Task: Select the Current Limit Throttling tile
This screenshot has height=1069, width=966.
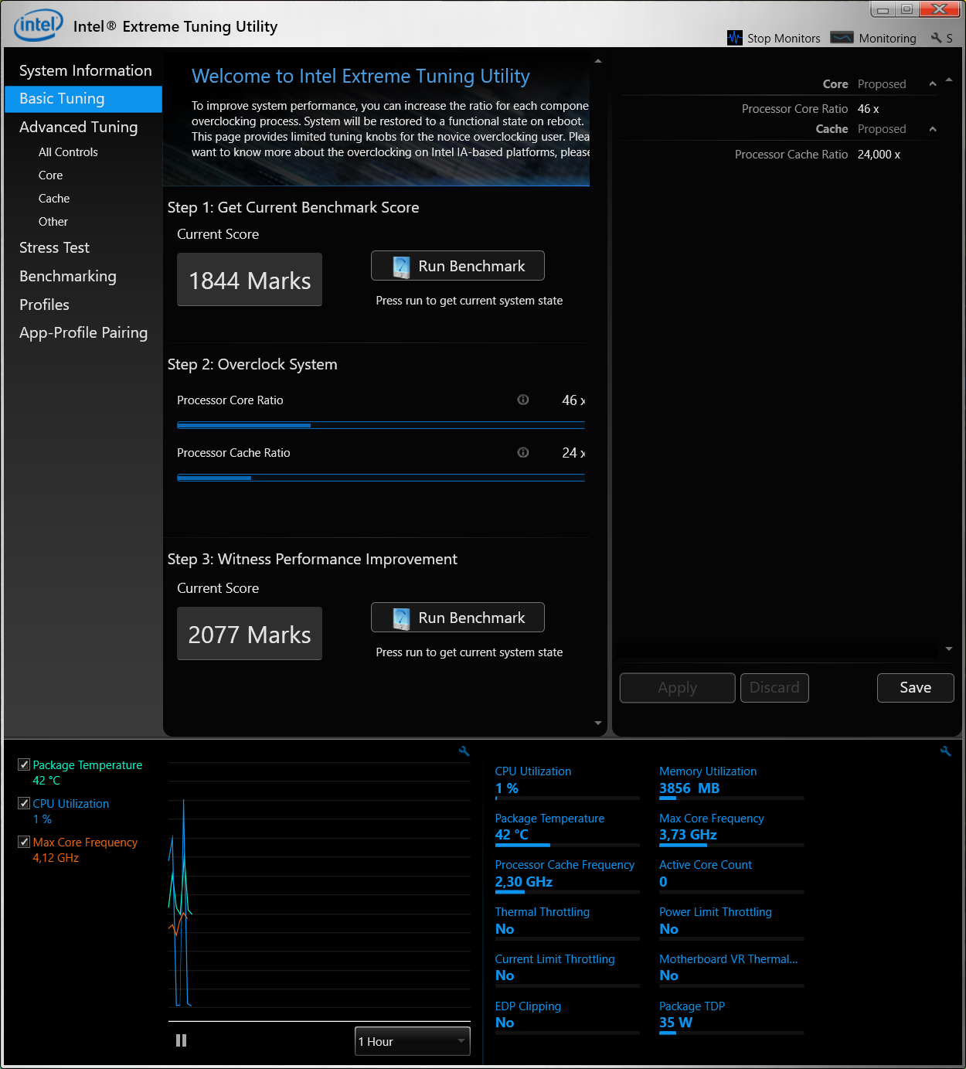Action: point(567,969)
